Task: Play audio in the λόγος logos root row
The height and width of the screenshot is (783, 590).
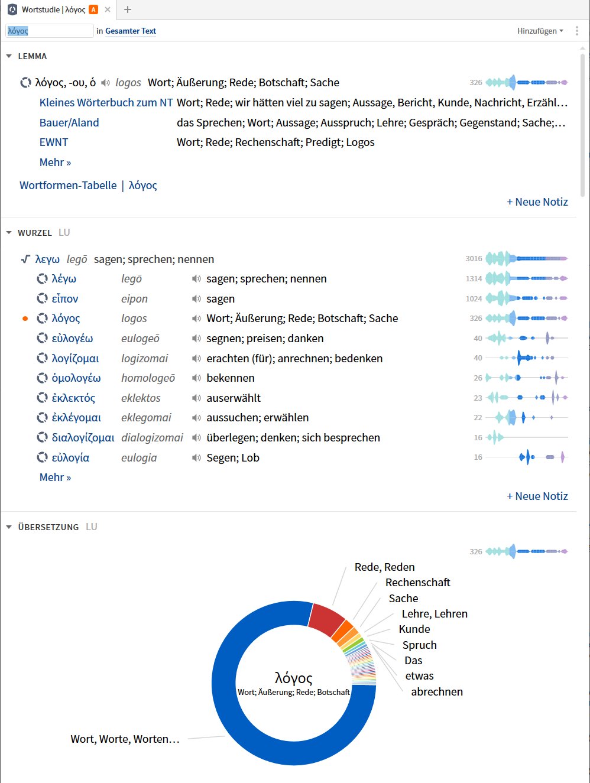Action: pyautogui.click(x=196, y=319)
